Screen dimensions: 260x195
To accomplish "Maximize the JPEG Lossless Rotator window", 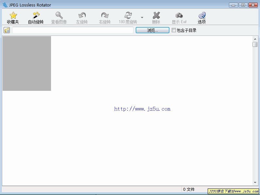I will pyautogui.click(x=243, y=5).
